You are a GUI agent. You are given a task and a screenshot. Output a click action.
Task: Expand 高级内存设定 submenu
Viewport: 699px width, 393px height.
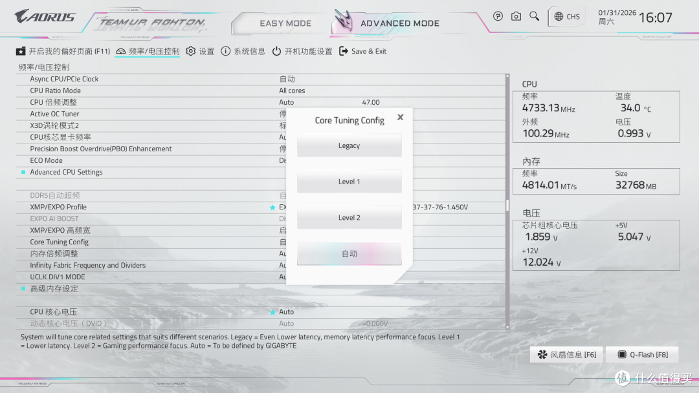coord(54,289)
